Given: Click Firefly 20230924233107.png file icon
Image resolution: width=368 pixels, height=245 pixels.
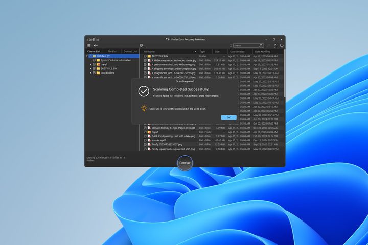Looking at the screenshot, I should [x=149, y=144].
